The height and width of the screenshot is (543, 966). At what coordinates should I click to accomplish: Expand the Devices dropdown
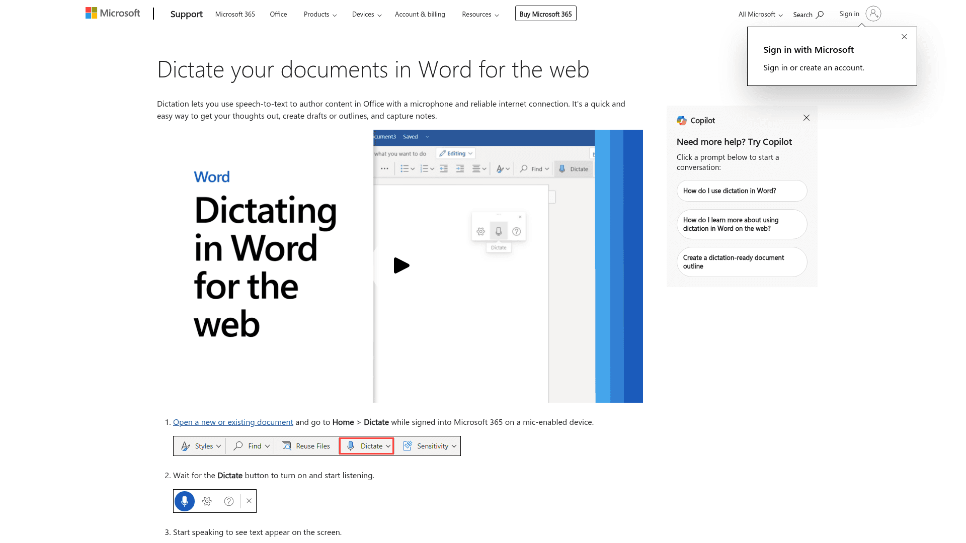pos(367,14)
